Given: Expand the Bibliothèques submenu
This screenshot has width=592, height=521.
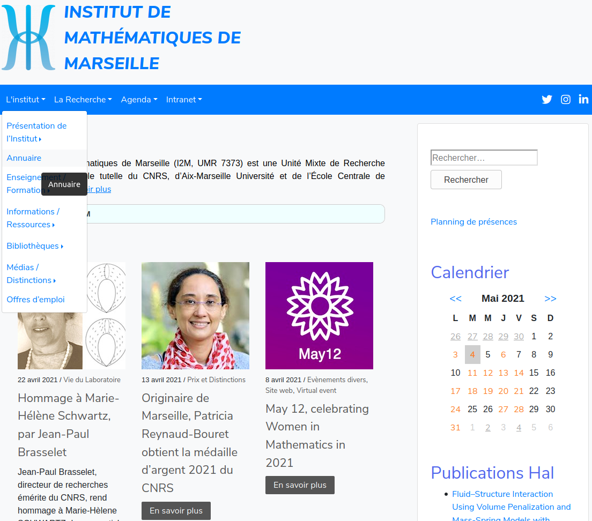Looking at the screenshot, I should point(35,246).
